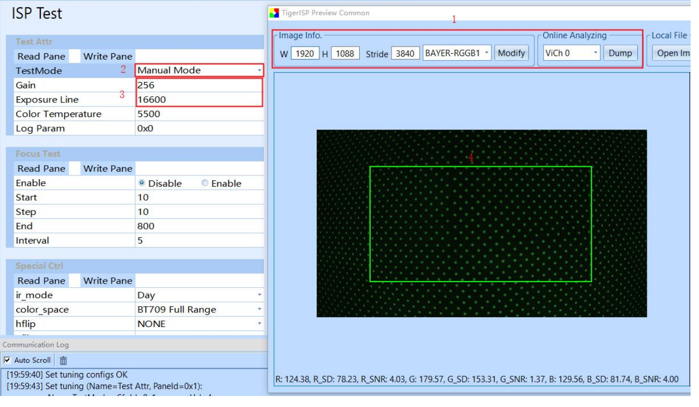Image resolution: width=699 pixels, height=407 pixels.
Task: Open the ViCh 0 channel dropdown
Action: point(595,53)
